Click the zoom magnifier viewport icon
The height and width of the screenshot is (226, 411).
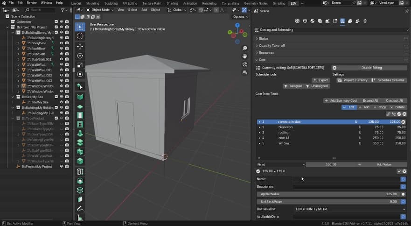click(245, 49)
